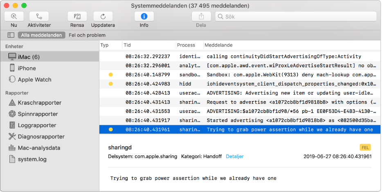
Task: Switch to Fel och problem tab
Action: tap(87, 35)
